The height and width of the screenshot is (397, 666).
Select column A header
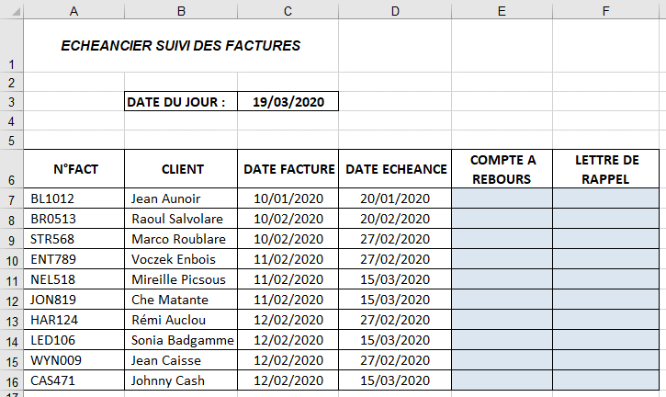(x=74, y=10)
